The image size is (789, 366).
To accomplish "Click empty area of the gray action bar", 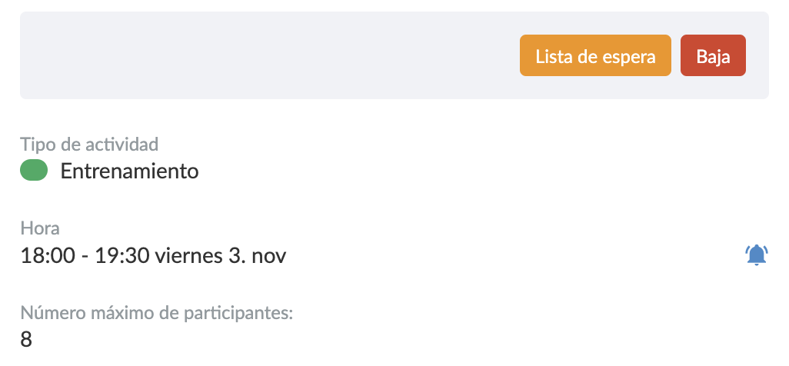I will click(x=261, y=55).
